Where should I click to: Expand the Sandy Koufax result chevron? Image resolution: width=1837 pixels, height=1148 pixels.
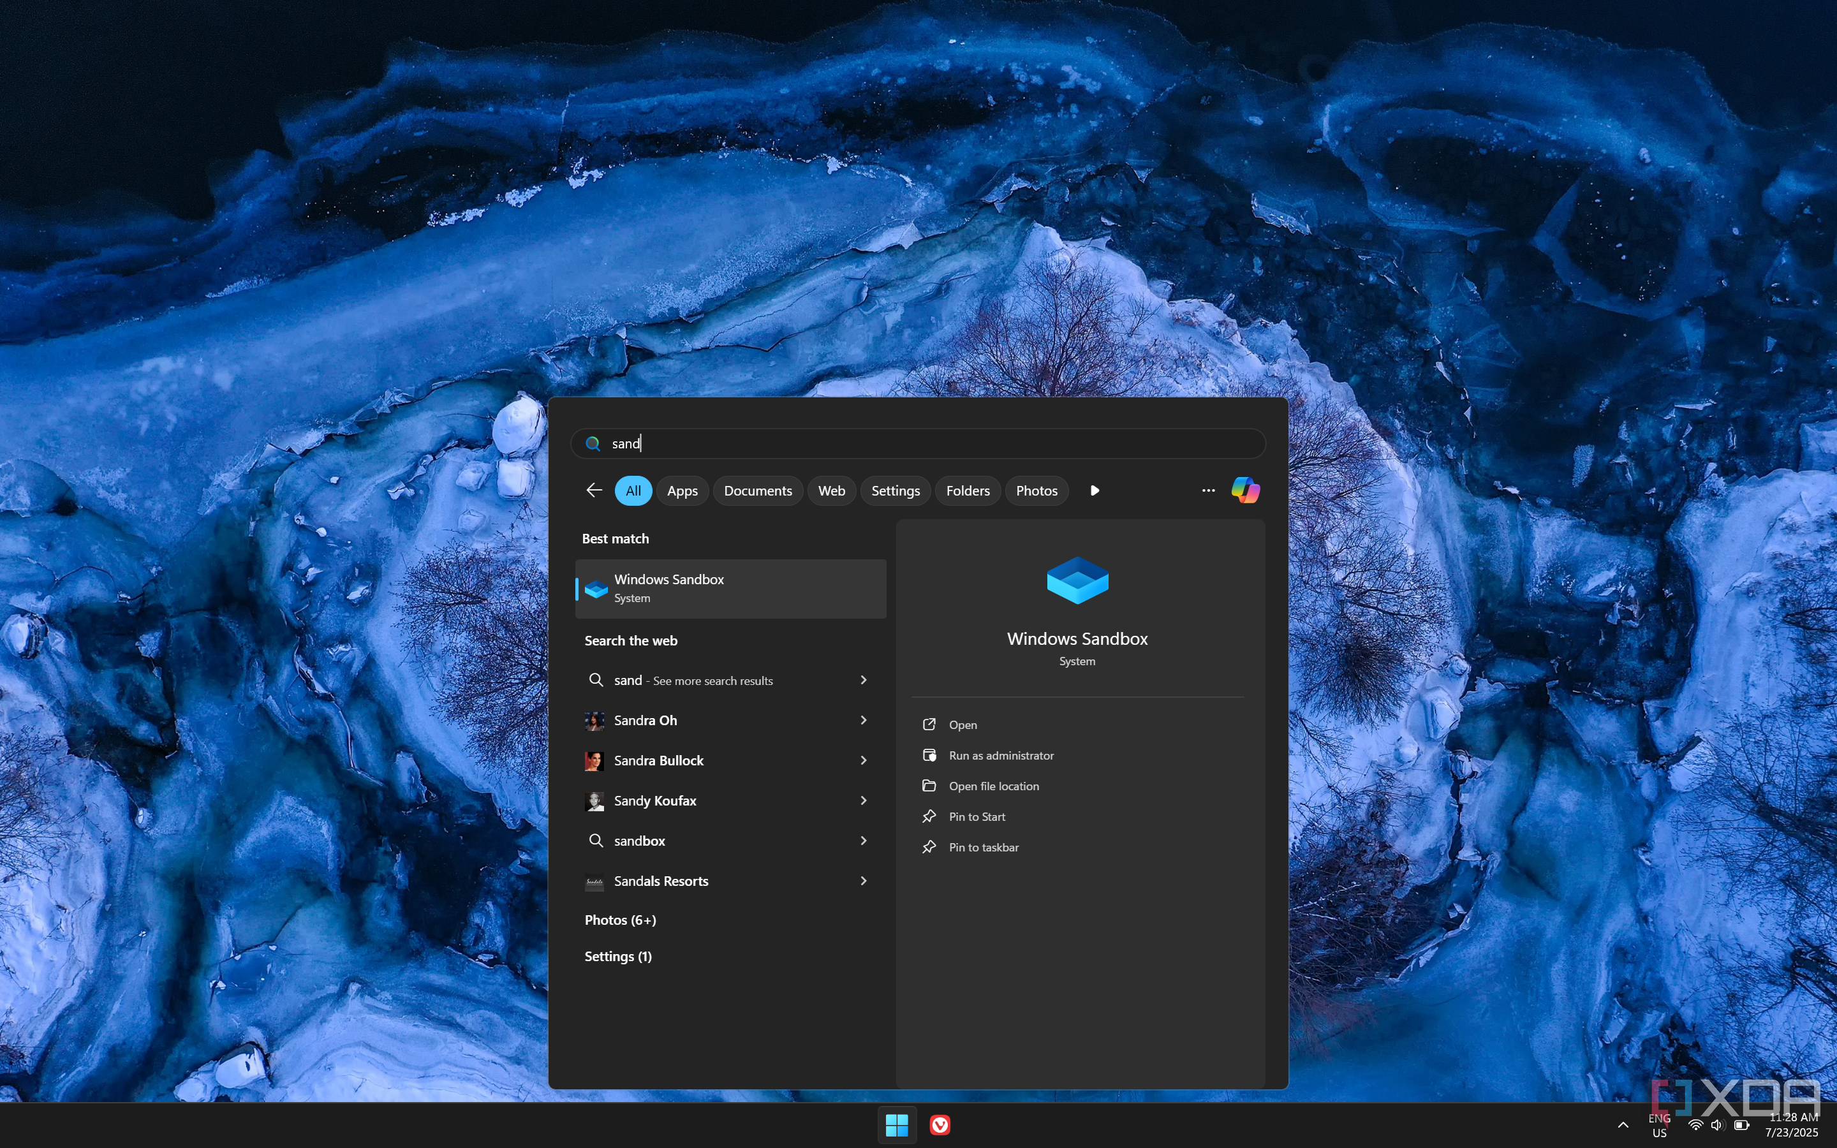[x=863, y=800]
